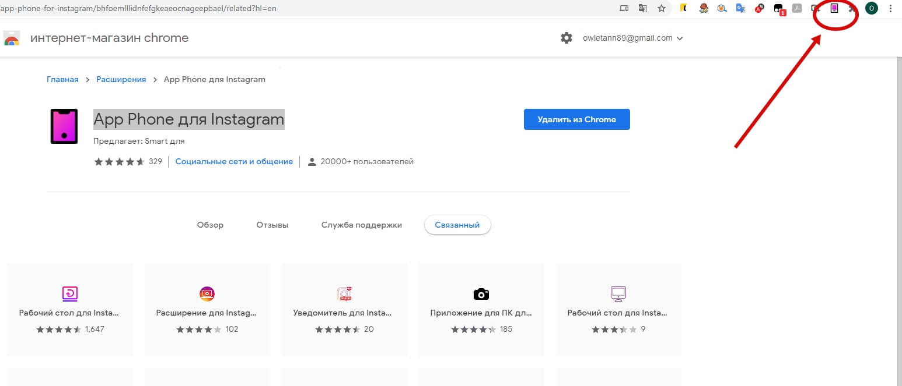The width and height of the screenshot is (902, 386).
Task: Switch to the Обзор tab
Action: pos(210,225)
